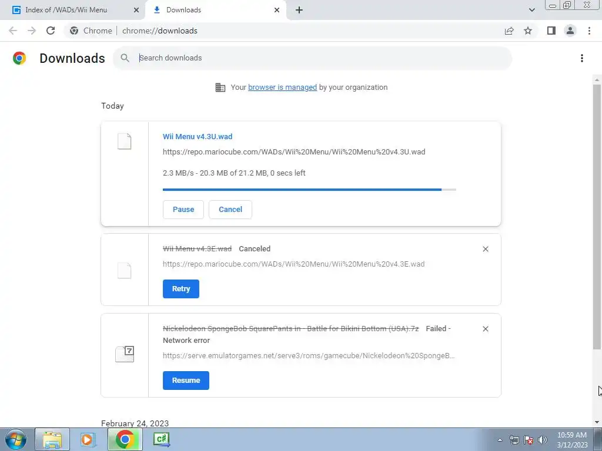Viewport: 602px width, 451px height.
Task: Open the Chrome profile avatar menu
Action: 570,31
